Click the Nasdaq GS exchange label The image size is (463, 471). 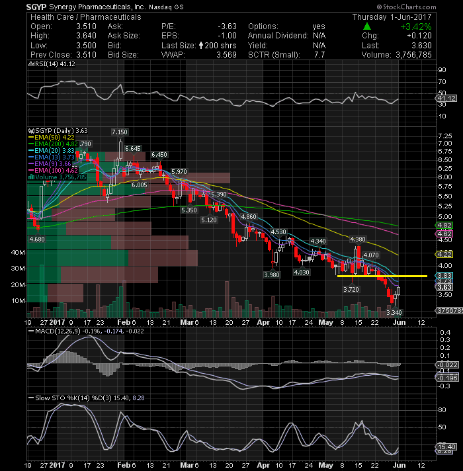[166, 7]
